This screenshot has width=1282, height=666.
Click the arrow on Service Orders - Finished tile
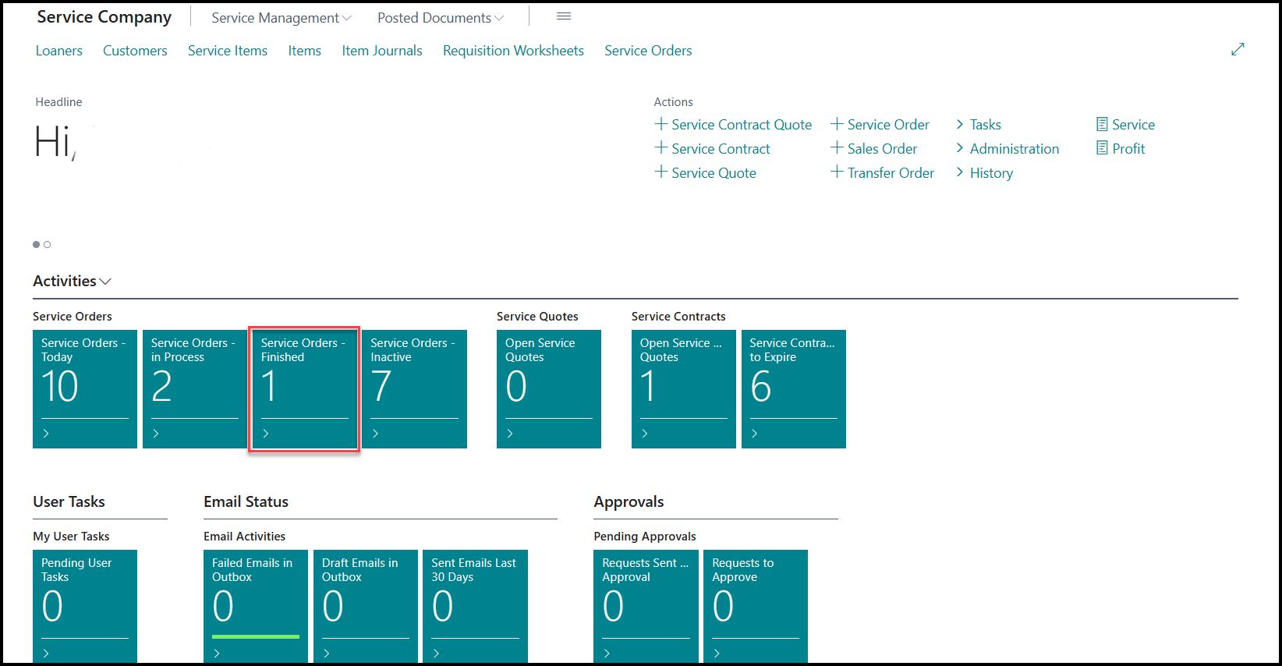coord(266,434)
